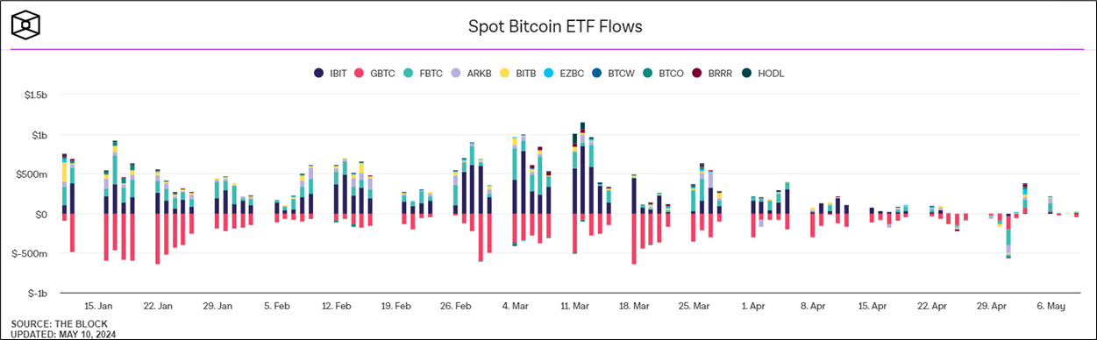Click the BRRR legend dot
Screen dimensions: 1097x340
(699, 73)
